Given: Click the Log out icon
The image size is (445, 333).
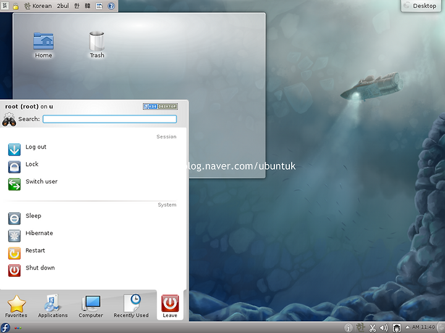Looking at the screenshot, I should [14, 149].
